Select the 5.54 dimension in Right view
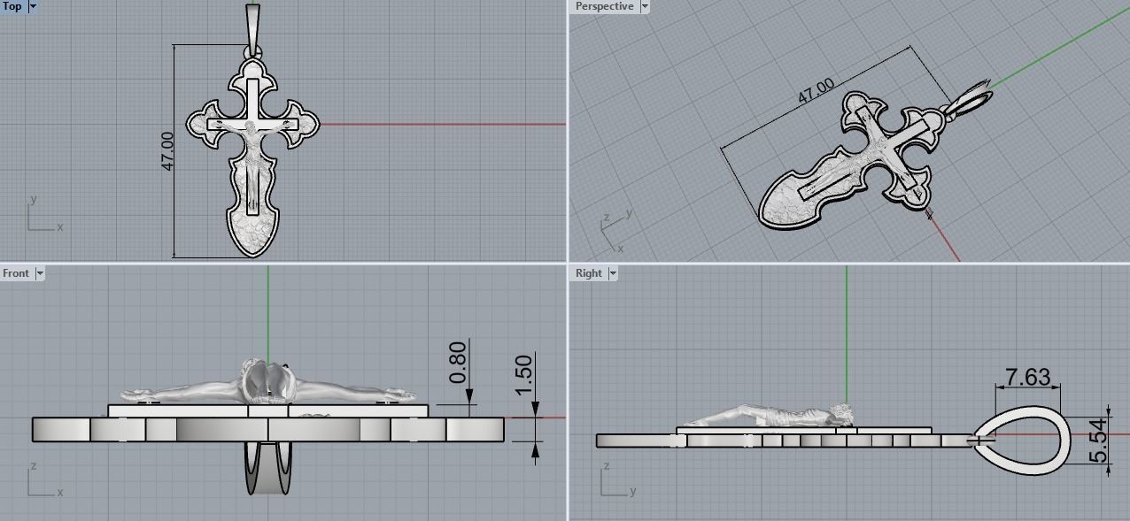1130x521 pixels. coord(1099,441)
